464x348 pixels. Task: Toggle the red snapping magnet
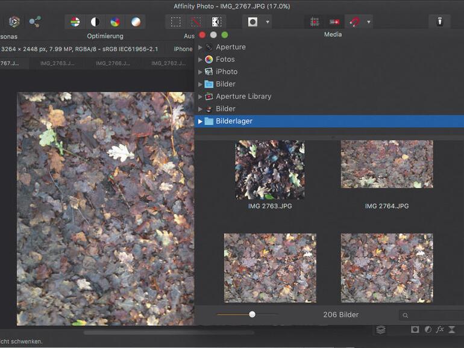[x=355, y=22]
